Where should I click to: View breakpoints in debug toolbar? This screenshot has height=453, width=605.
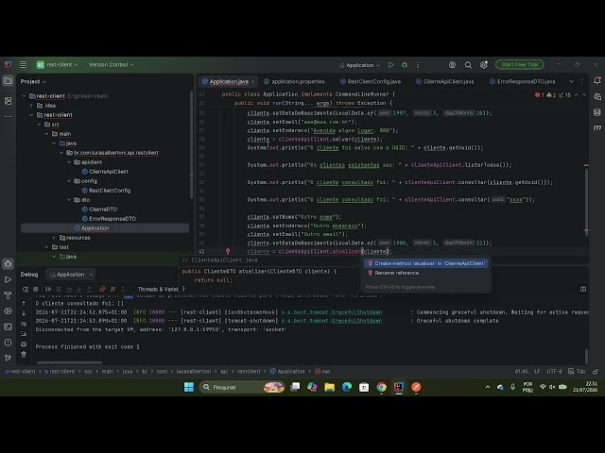coord(102,289)
